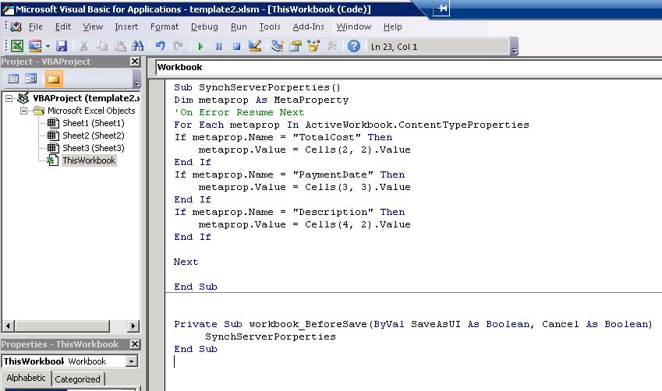Click the Reset stop icon
Viewport: 662px width, 391px height.
pyautogui.click(x=236, y=47)
